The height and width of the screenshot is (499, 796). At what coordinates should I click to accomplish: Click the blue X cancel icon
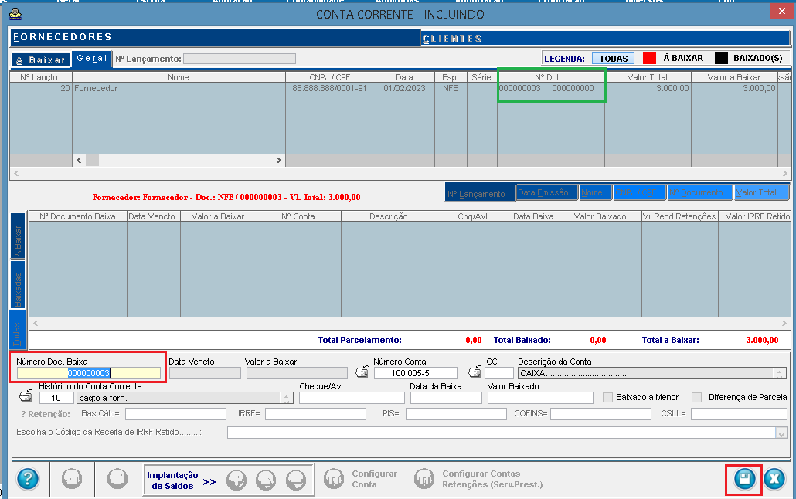click(x=774, y=479)
